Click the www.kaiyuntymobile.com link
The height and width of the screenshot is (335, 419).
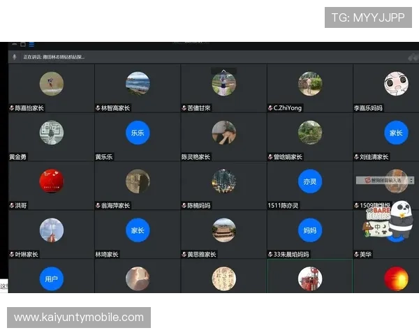(78, 318)
